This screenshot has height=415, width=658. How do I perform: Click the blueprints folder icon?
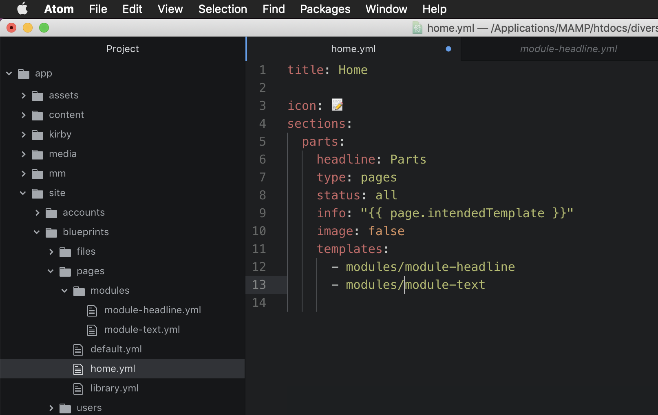tap(51, 233)
